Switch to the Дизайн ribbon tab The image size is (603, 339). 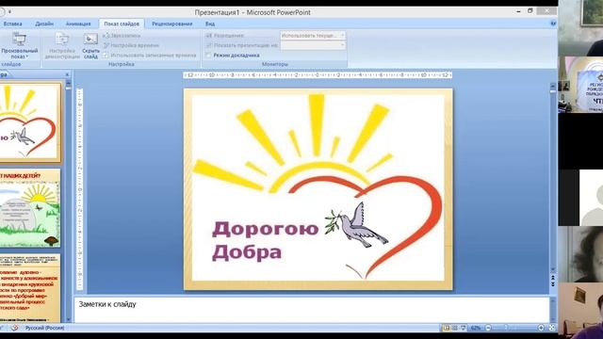[44, 24]
